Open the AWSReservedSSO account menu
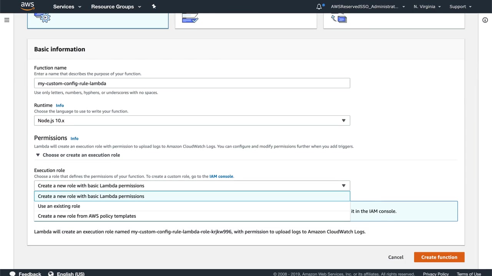This screenshot has height=276, width=492. coord(368,7)
